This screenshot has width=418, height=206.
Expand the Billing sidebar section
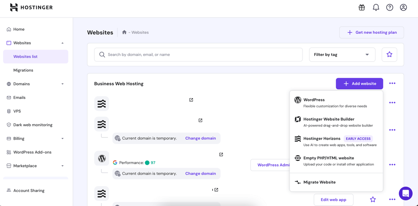(62, 138)
